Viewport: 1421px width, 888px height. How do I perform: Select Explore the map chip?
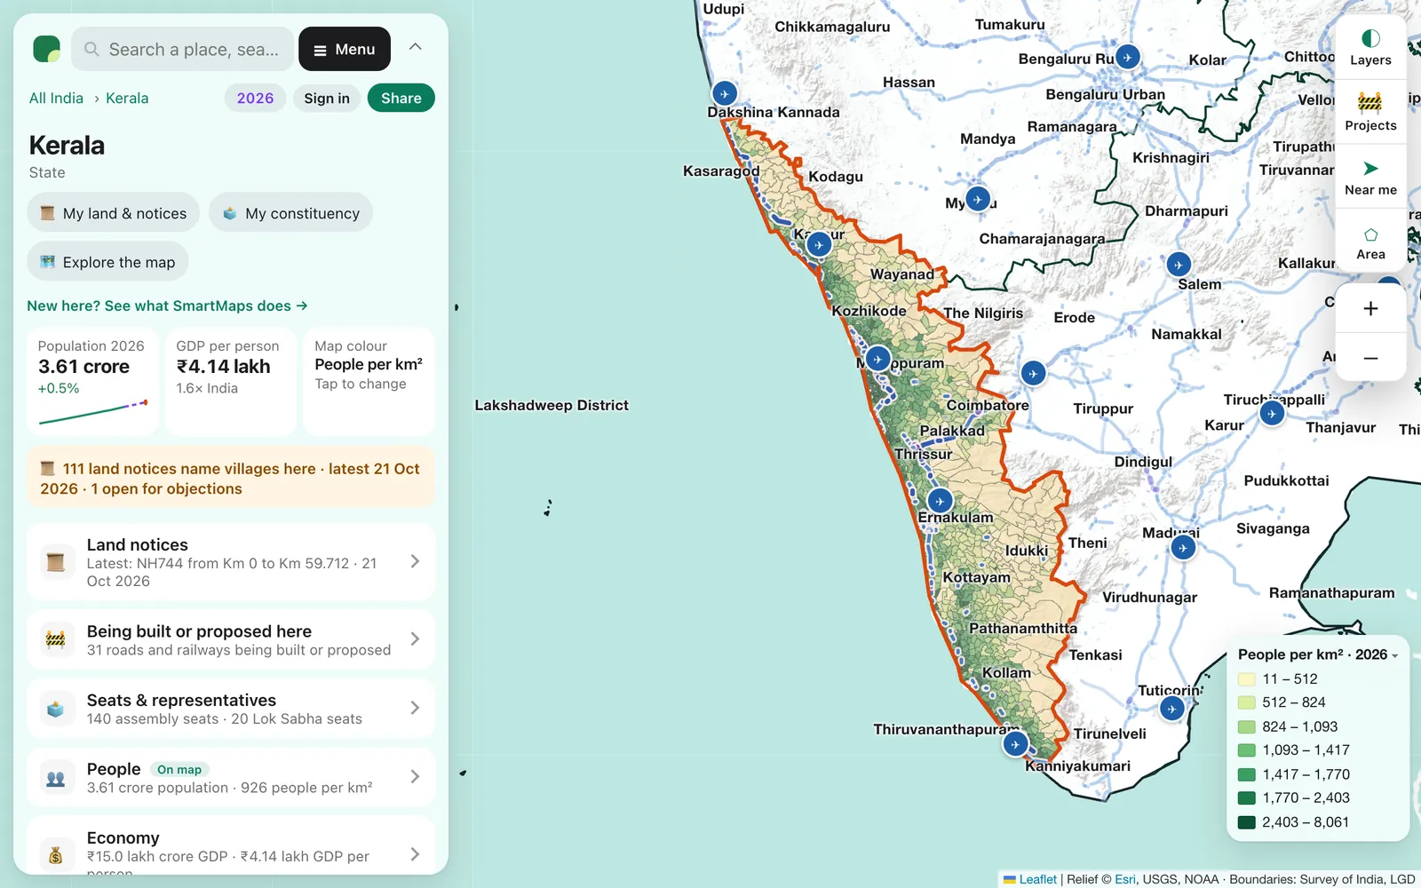click(107, 262)
